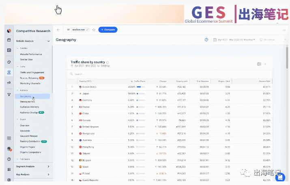Open Audience Interests in sidebar
Viewport: 290px width, 185px height.
(x=30, y=107)
